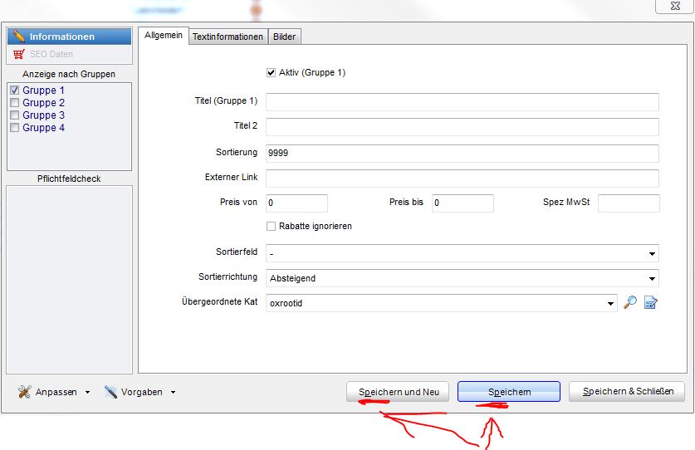Switch to the Bilder tab

pos(284,37)
